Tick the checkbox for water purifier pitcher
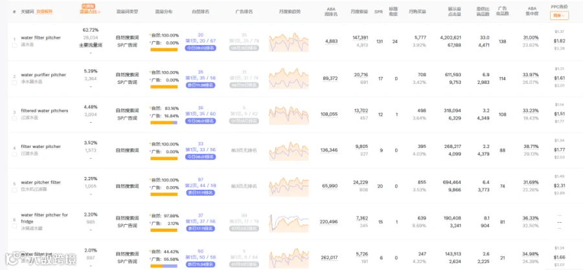The width and height of the screenshot is (583, 270). pos(14,82)
